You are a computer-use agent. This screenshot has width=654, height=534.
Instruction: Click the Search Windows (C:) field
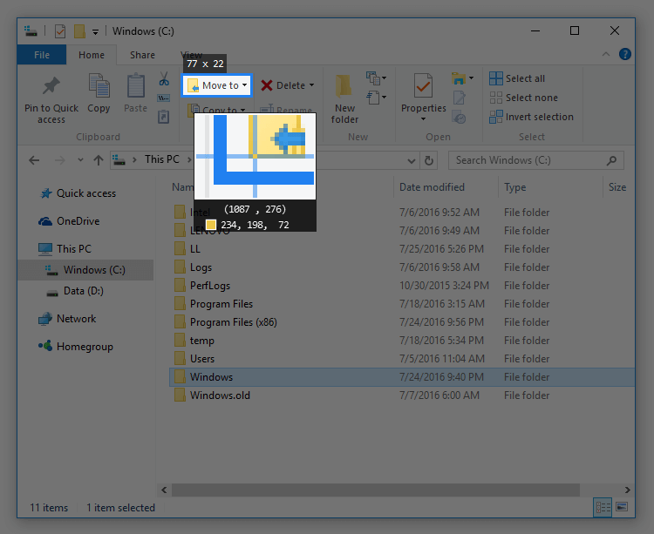pyautogui.click(x=528, y=160)
